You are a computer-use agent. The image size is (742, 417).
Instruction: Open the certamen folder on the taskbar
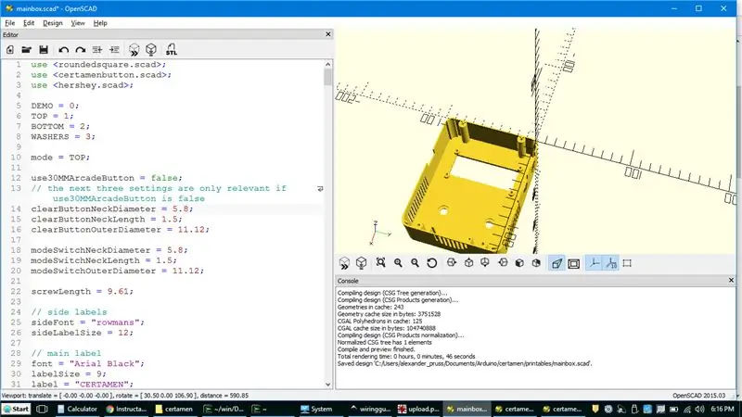coord(174,409)
